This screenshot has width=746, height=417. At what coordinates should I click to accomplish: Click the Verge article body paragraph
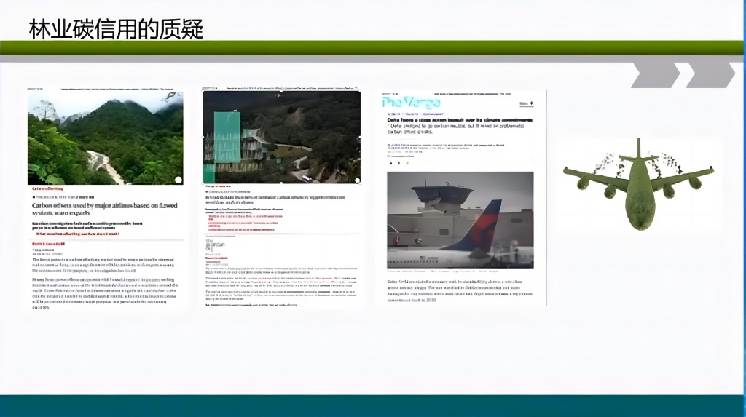pos(460,291)
